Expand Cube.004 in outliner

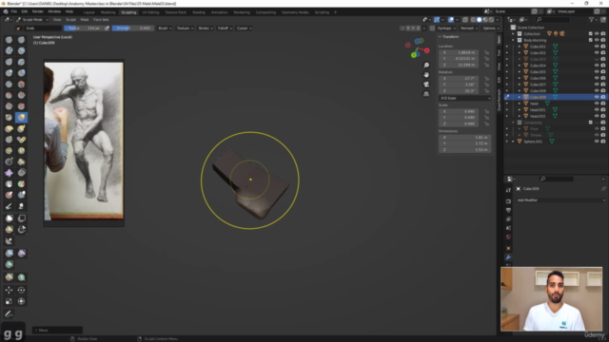(520, 66)
